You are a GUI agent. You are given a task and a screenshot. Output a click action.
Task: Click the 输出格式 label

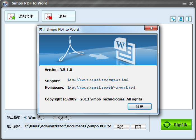tap(14, 118)
